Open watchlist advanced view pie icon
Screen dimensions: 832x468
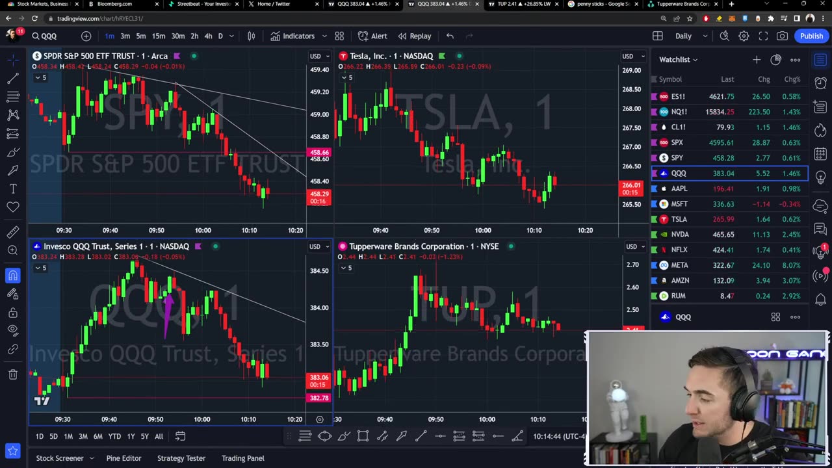click(775, 60)
